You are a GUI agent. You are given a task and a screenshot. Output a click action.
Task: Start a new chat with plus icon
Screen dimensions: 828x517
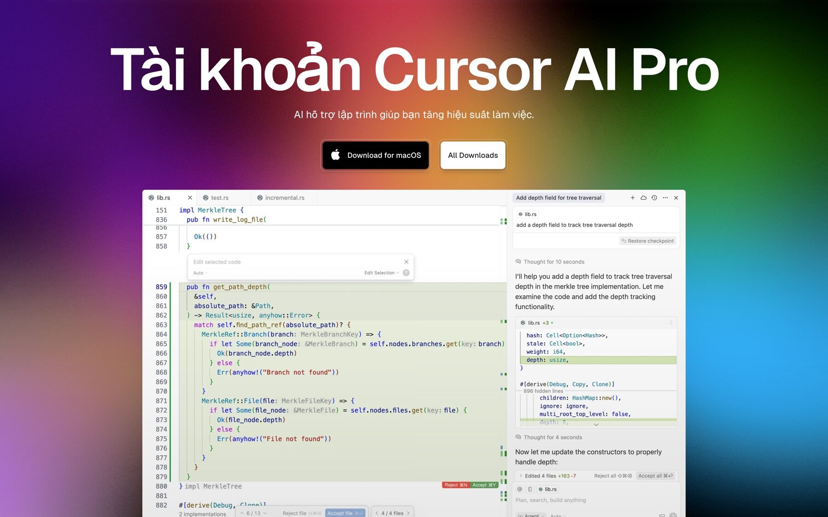tap(632, 198)
